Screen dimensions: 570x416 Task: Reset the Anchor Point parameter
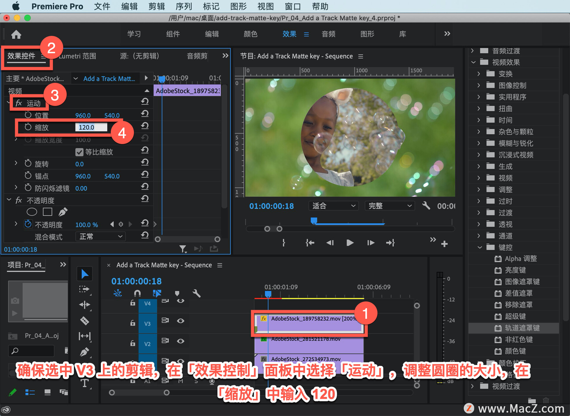click(x=145, y=174)
